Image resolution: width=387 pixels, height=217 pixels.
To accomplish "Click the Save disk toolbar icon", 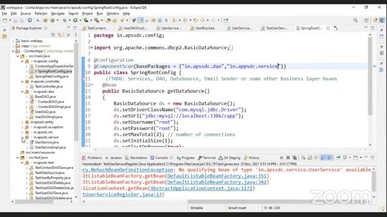I will coord(15,20).
